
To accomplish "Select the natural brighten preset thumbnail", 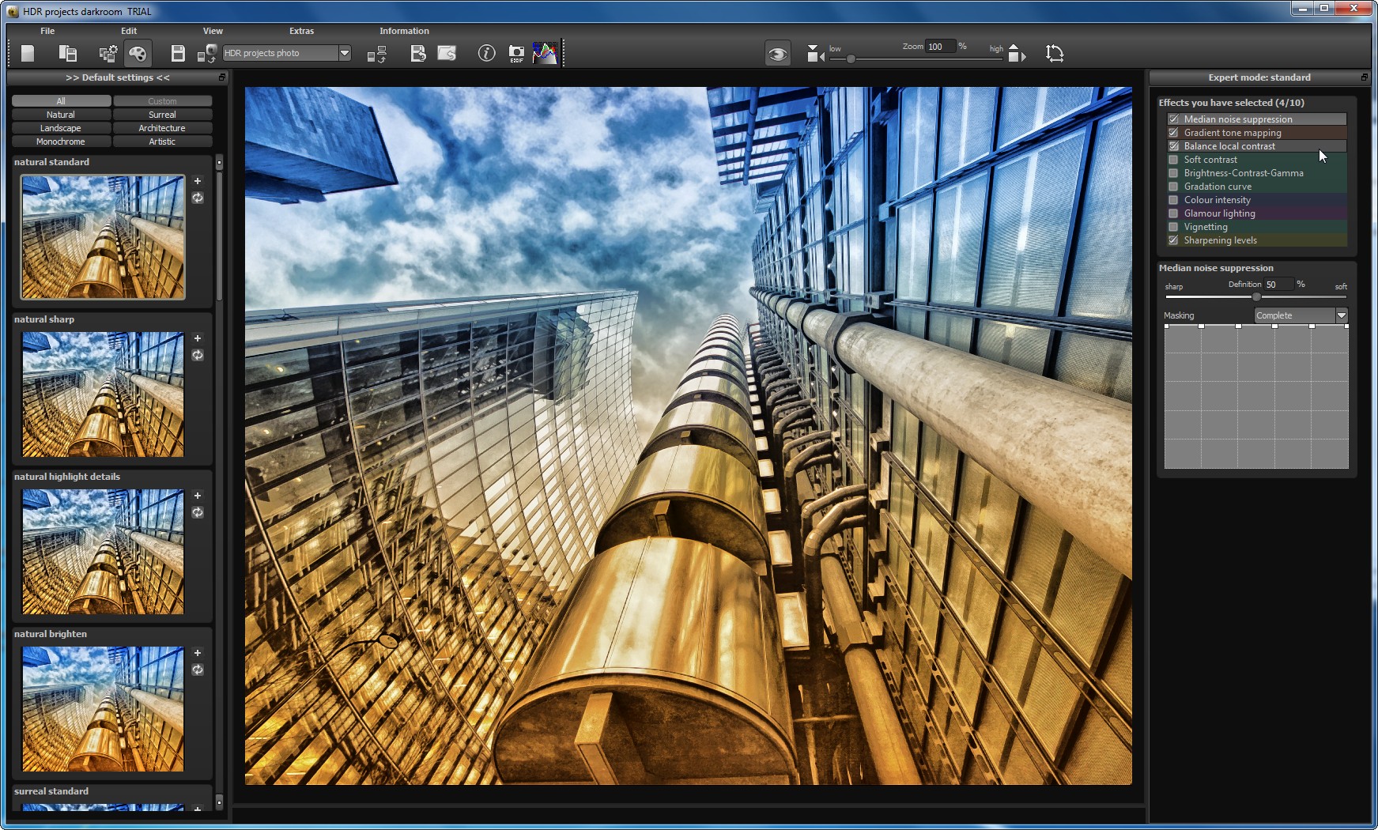I will click(x=103, y=709).
